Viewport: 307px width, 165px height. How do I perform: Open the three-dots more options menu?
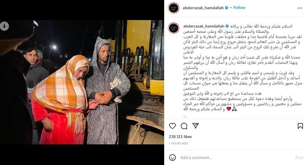tap(300, 8)
